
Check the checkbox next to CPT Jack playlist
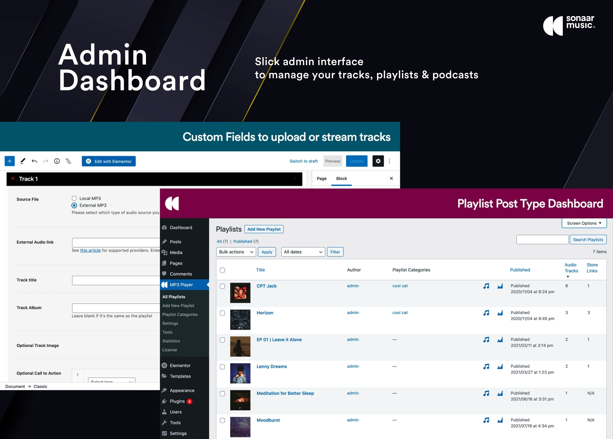click(222, 286)
